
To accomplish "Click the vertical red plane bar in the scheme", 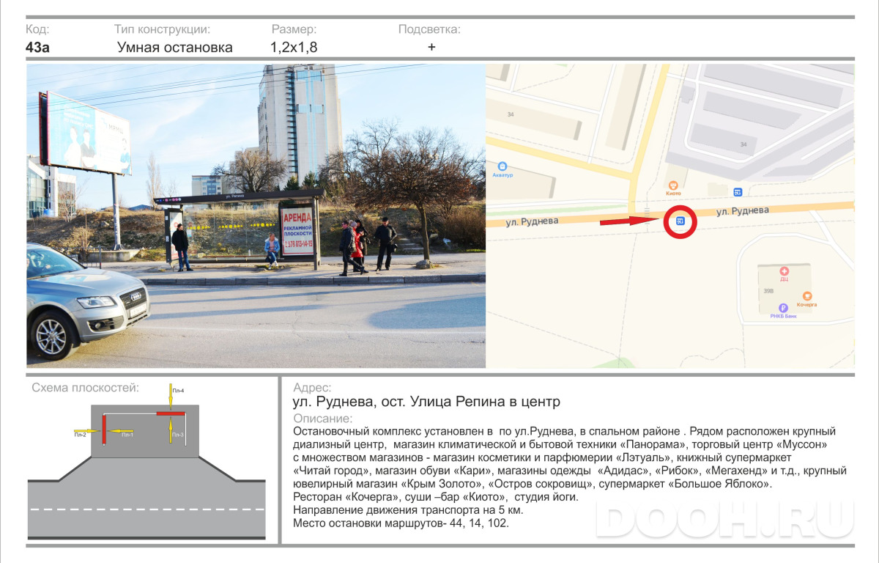I will [104, 429].
